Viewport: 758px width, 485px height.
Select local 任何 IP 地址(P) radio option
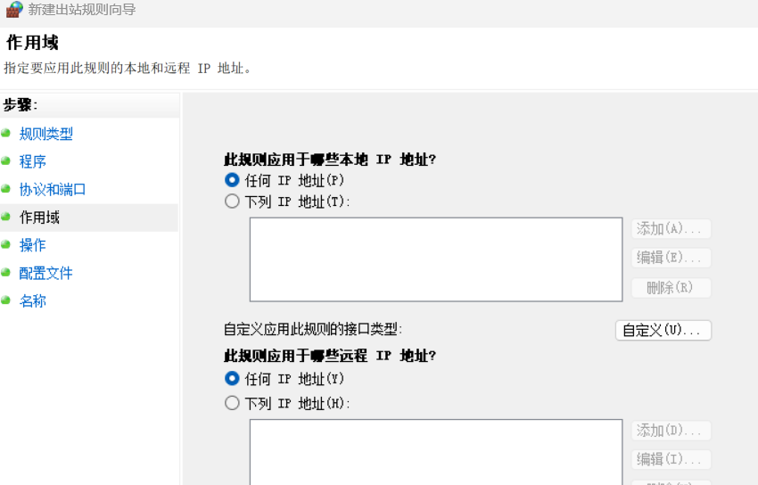point(233,180)
